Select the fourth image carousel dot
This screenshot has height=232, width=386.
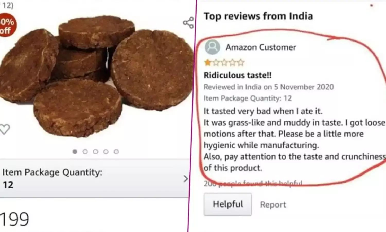pos(106,152)
